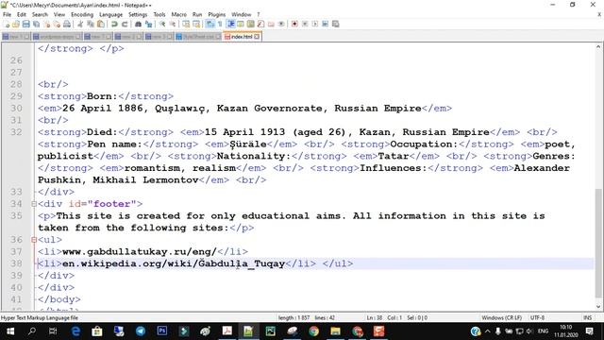This screenshot has width=604, height=340.
Task: Open the Tools menu
Action: (159, 14)
